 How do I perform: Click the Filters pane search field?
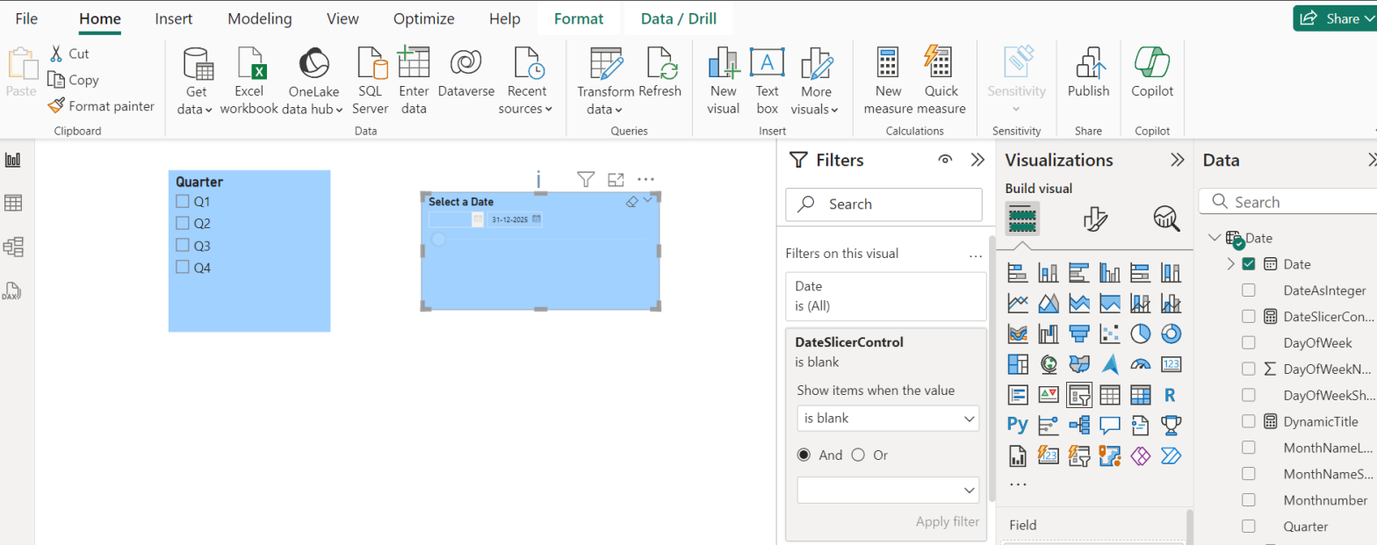(883, 204)
